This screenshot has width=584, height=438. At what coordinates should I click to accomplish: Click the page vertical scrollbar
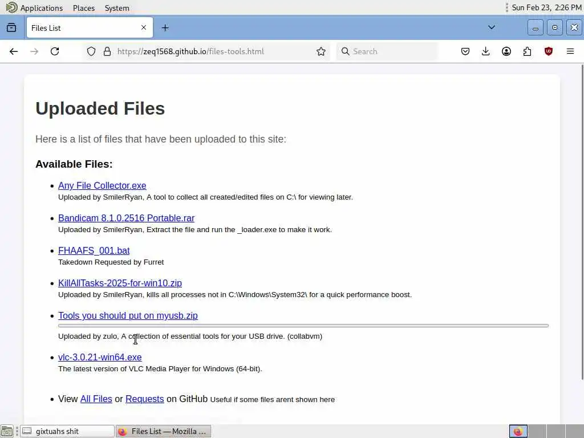tap(582, 222)
